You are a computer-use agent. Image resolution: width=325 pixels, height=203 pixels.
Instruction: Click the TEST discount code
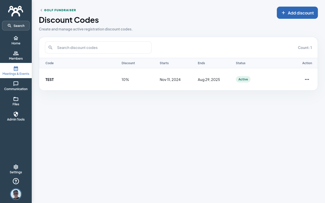[x=50, y=79]
